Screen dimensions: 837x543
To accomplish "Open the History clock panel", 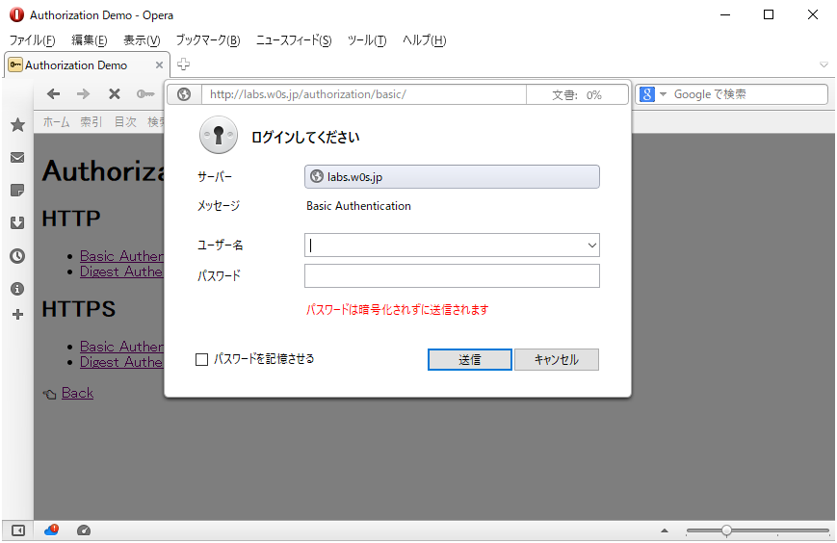I will point(17,256).
